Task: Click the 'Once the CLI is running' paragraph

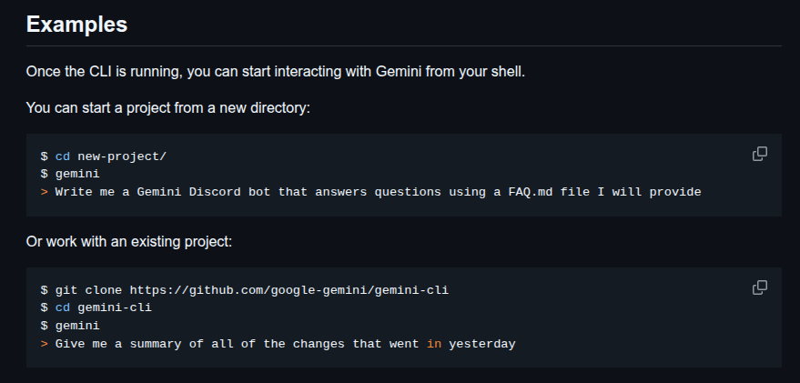Action: [x=276, y=72]
